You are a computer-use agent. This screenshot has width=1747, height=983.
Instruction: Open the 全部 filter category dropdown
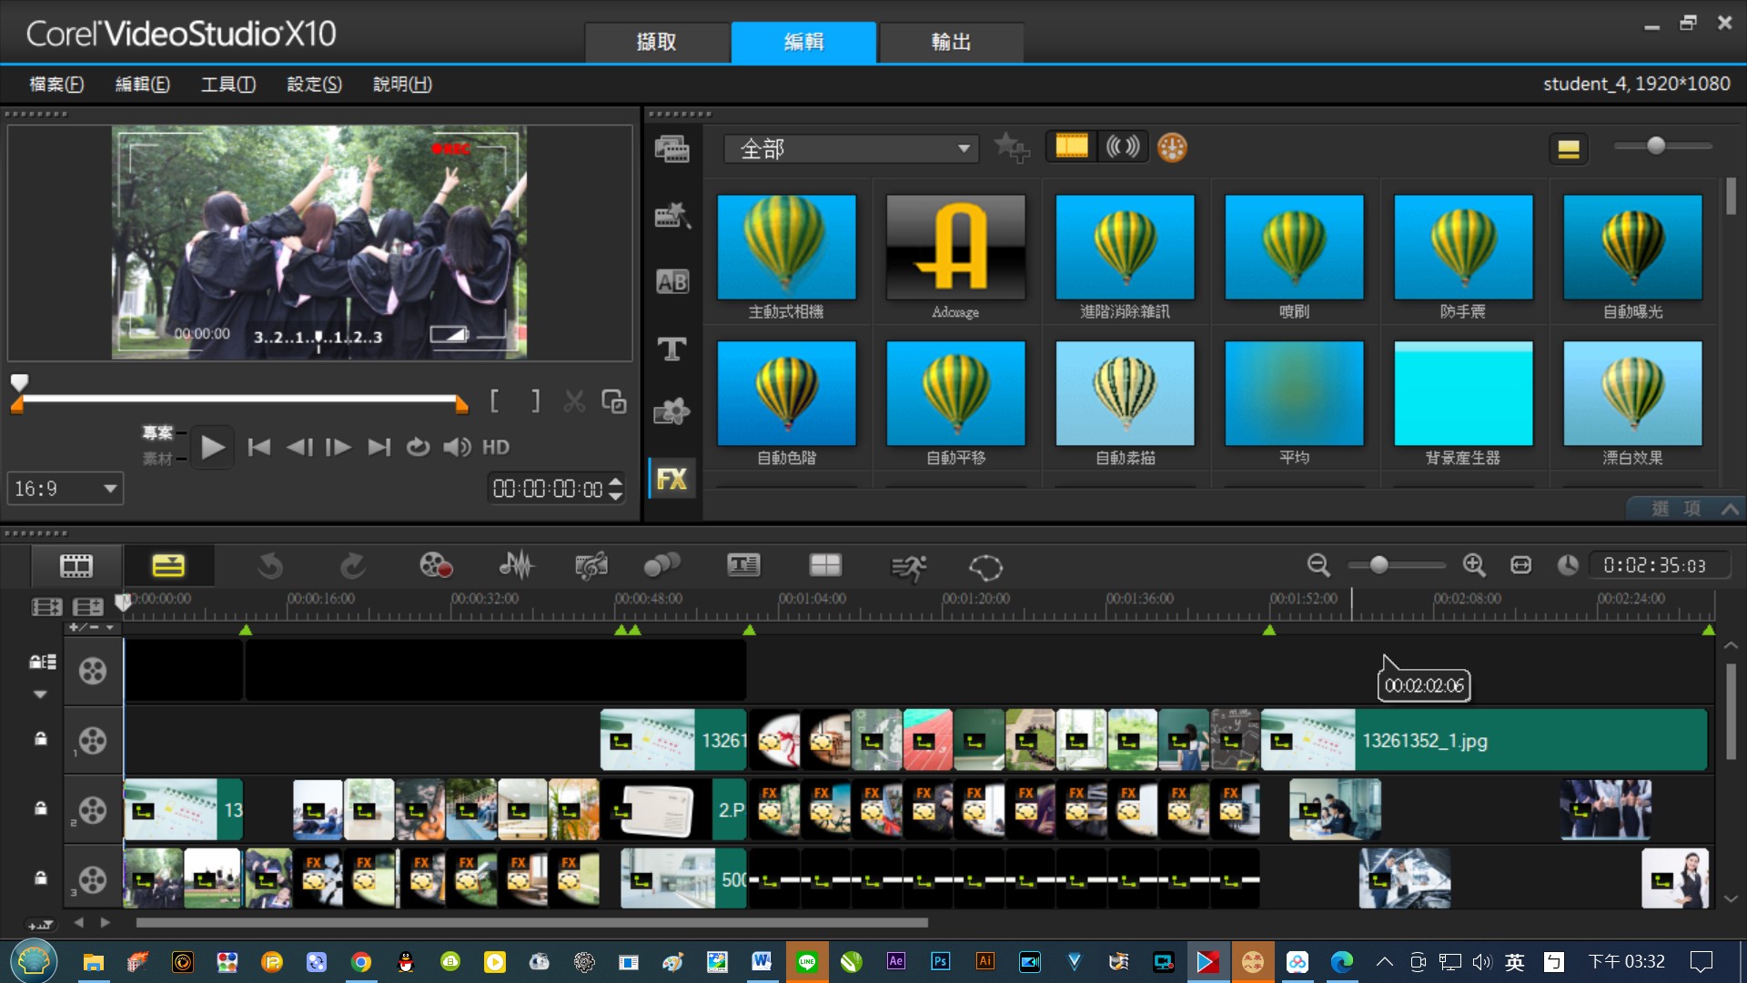tap(852, 148)
